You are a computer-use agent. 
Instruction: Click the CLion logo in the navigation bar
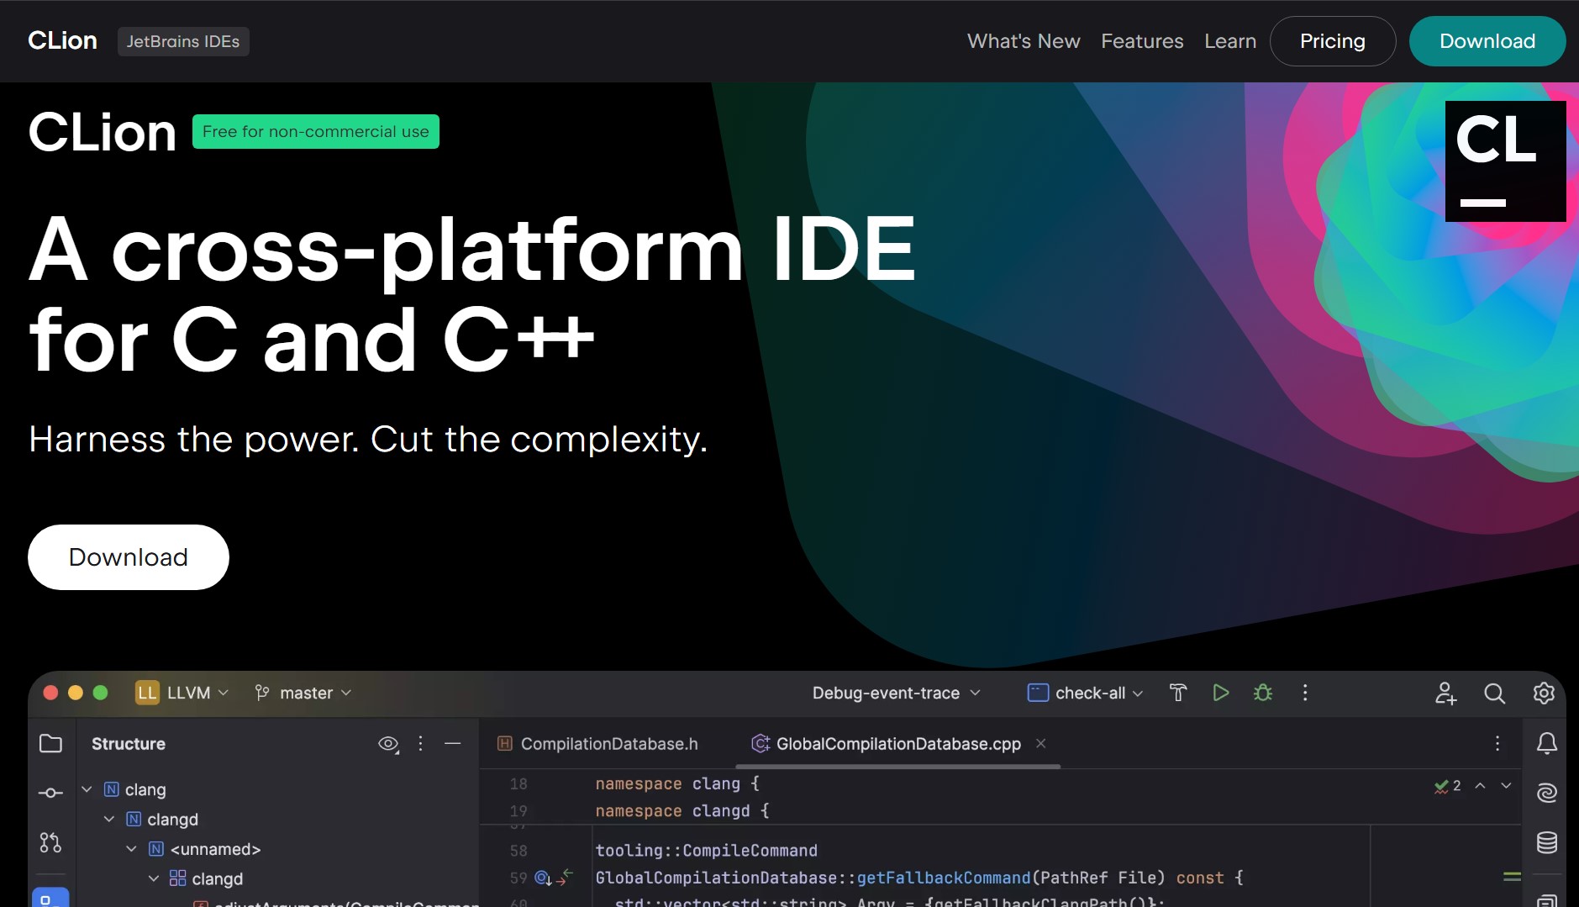(62, 40)
